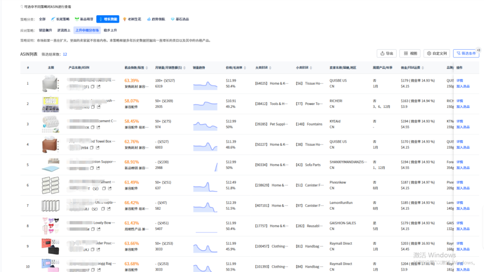Open the 视图 view button
This screenshot has height=272, width=484.
(410, 53)
